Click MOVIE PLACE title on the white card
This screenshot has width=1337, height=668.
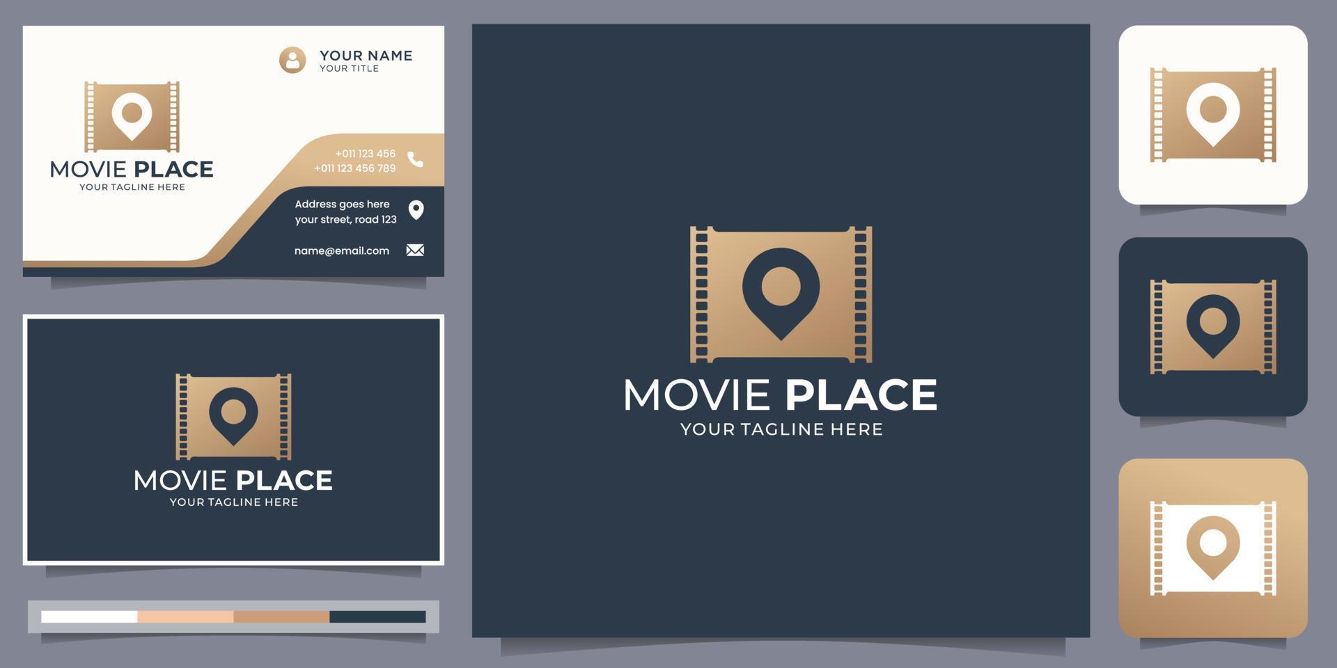pyautogui.click(x=132, y=169)
